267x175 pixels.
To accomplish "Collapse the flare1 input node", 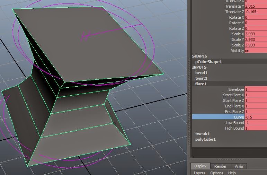I will 201,84.
